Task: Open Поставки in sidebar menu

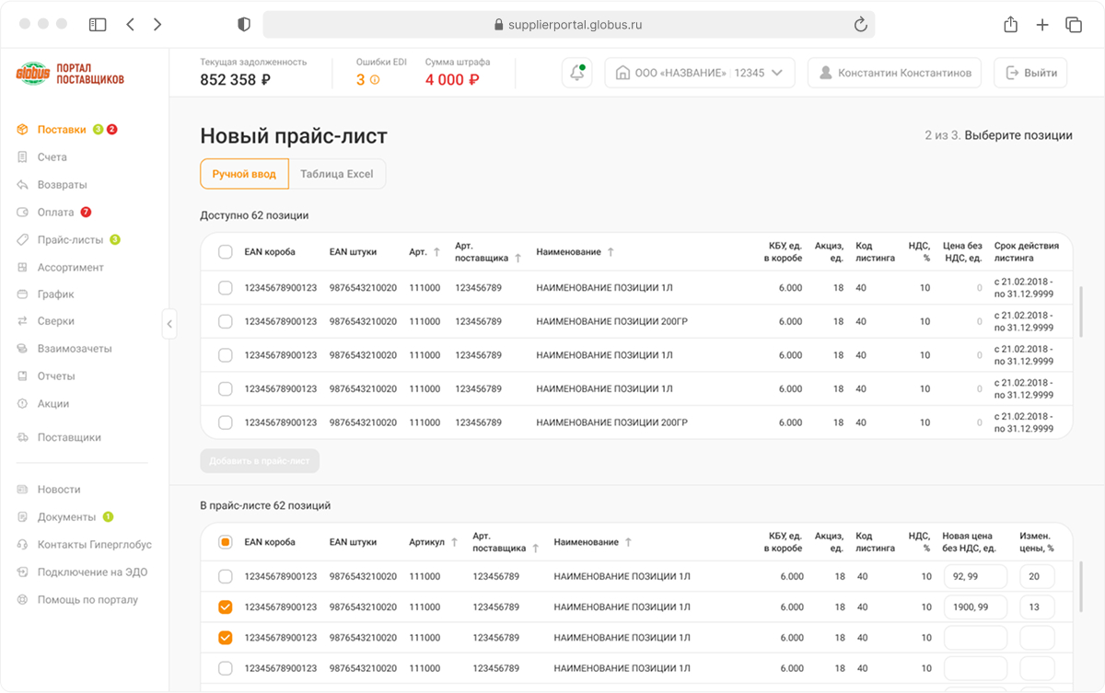Action: point(62,130)
